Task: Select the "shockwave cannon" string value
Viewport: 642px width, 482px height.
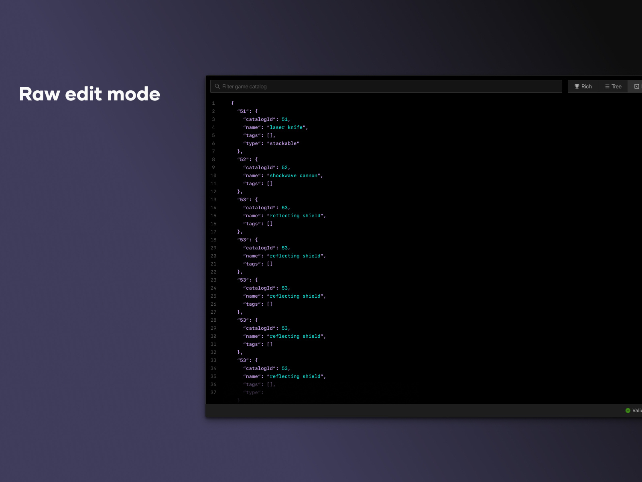Action: point(295,176)
